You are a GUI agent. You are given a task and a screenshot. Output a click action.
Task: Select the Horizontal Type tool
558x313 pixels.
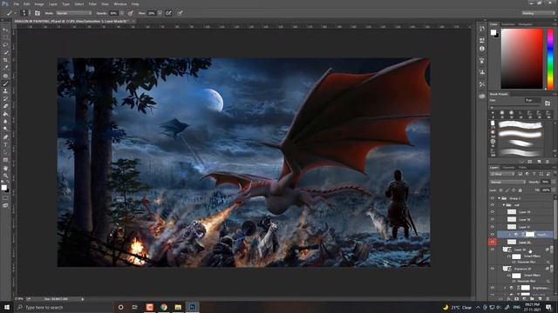pos(5,145)
